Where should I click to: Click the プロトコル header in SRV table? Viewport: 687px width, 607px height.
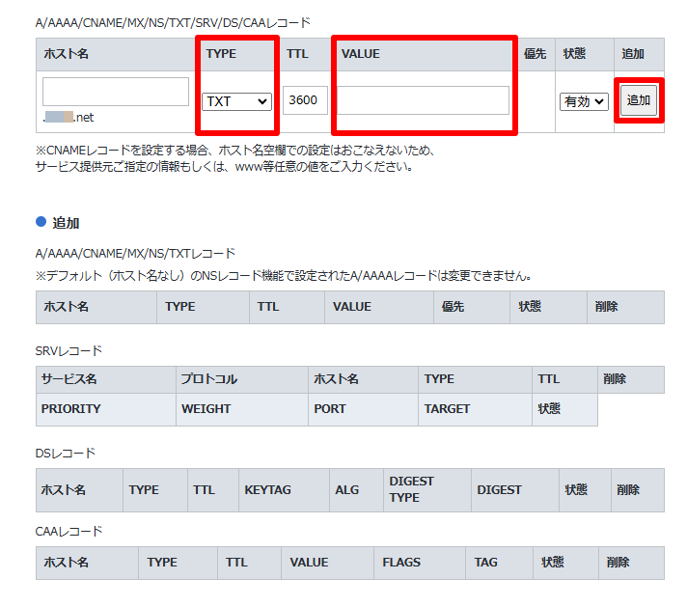pos(208,379)
